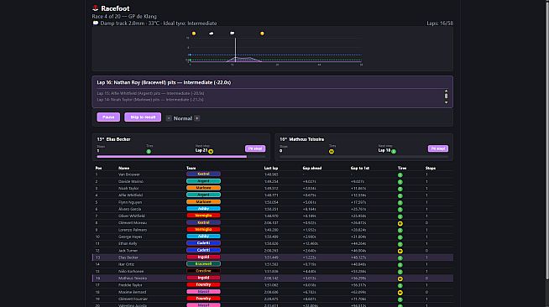
Task: Click the damp track cloud icon
Action: 95,23
